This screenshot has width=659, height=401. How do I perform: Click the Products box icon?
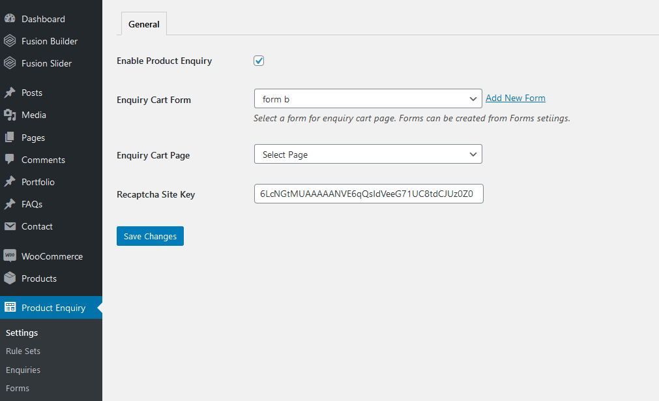click(x=10, y=278)
